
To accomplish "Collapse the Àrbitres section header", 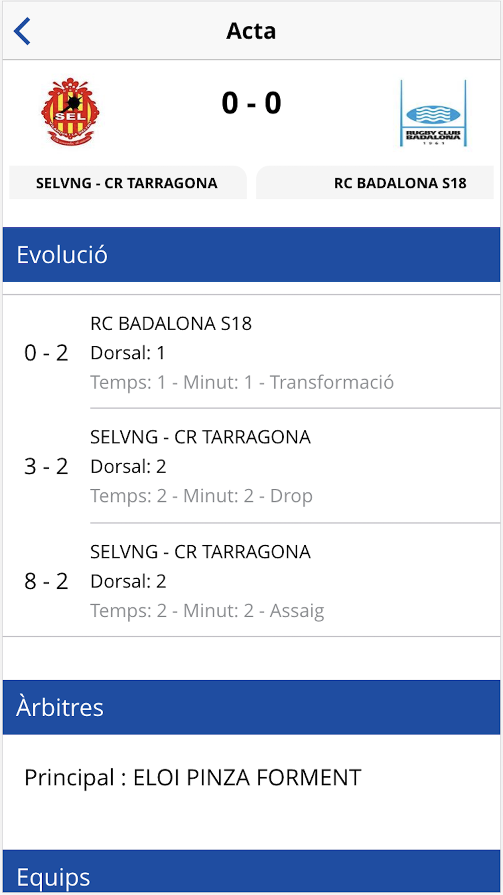I will 251,707.
